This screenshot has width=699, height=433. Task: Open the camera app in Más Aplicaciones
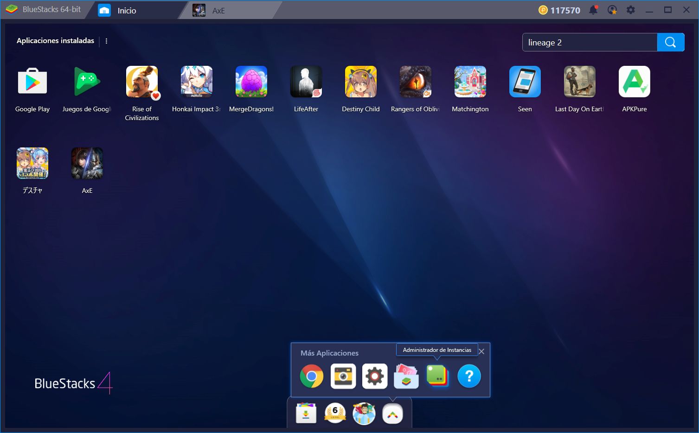tap(343, 376)
